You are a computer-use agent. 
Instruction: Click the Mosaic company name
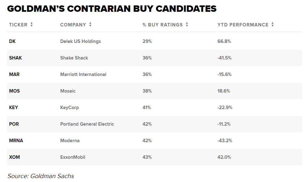point(68,91)
